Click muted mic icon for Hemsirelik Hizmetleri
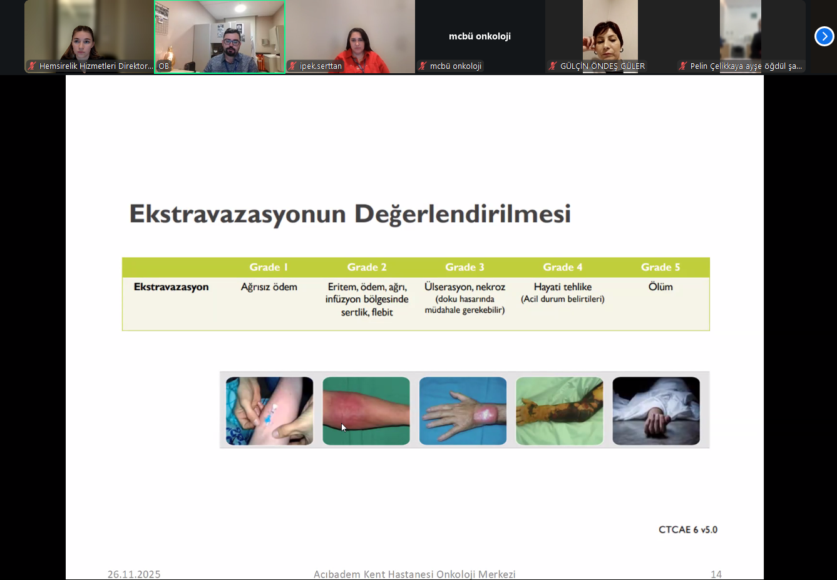 click(32, 66)
